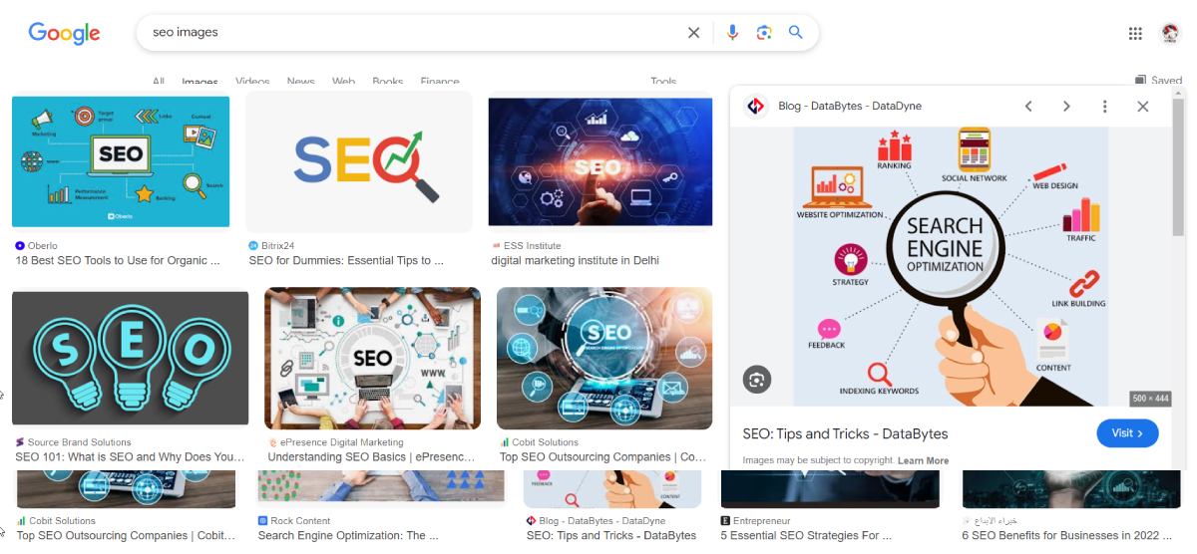Open Google Lens search by image icon
Screen dimensions: 1197x554
pos(764,33)
